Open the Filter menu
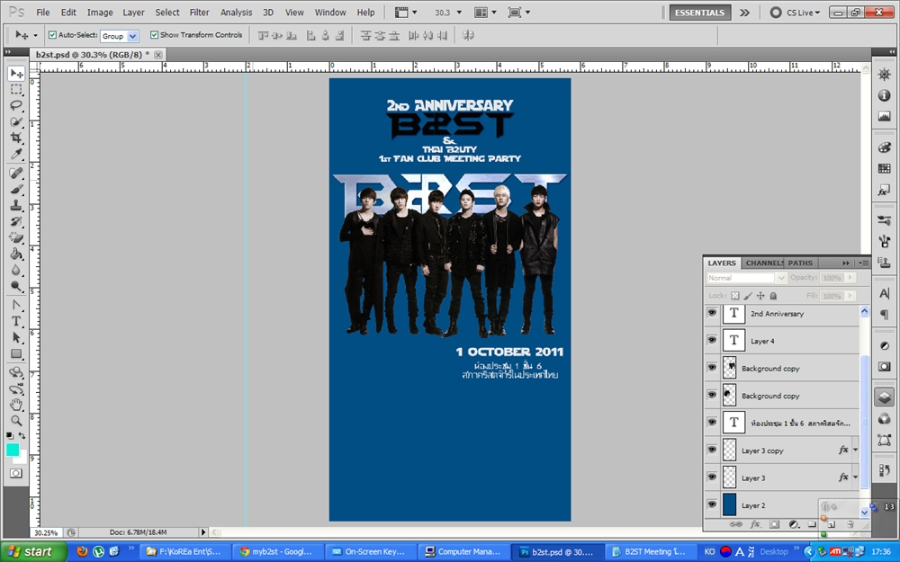The height and width of the screenshot is (562, 900). pyautogui.click(x=199, y=12)
